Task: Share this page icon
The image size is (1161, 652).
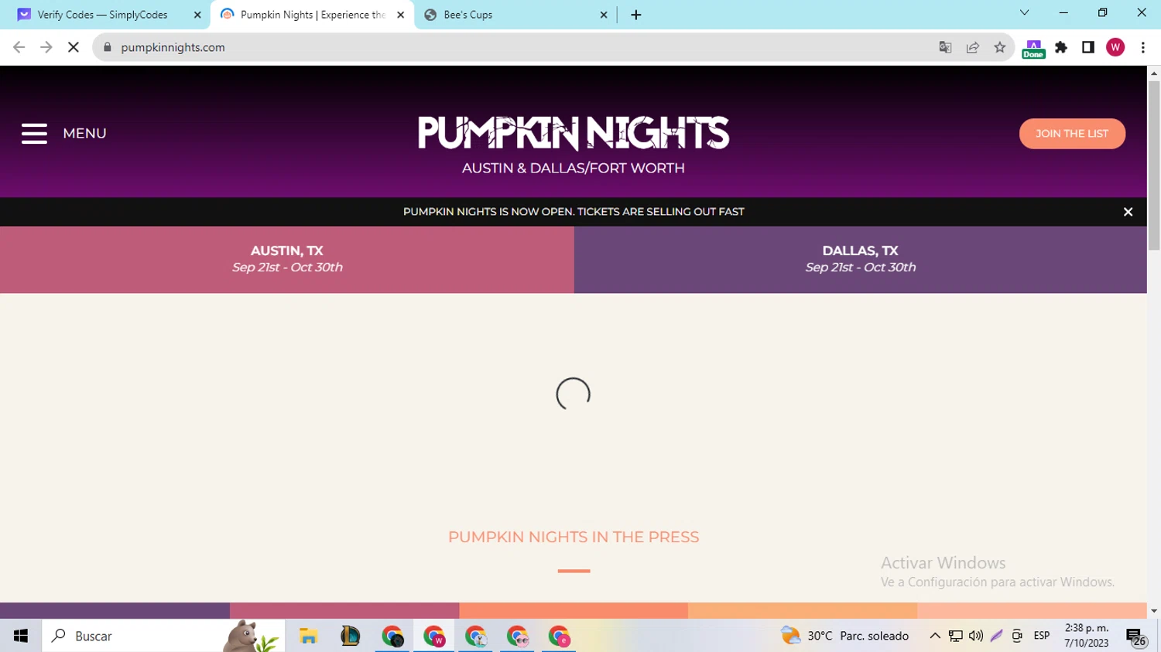Action: (973, 47)
